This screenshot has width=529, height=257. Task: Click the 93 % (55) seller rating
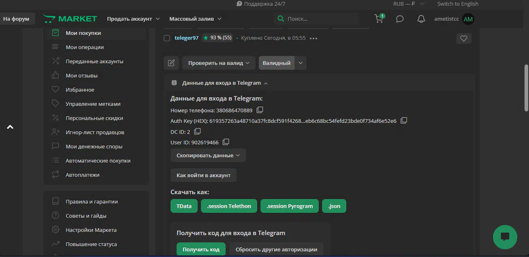point(218,38)
